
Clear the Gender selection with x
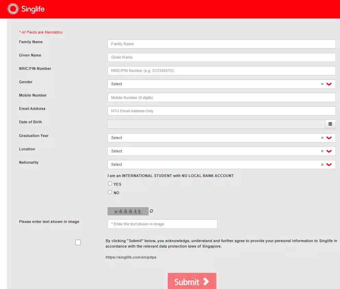pos(322,84)
